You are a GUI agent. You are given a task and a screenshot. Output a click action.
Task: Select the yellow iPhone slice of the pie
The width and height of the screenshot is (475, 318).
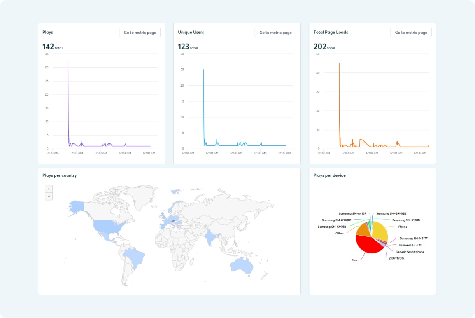click(x=380, y=231)
